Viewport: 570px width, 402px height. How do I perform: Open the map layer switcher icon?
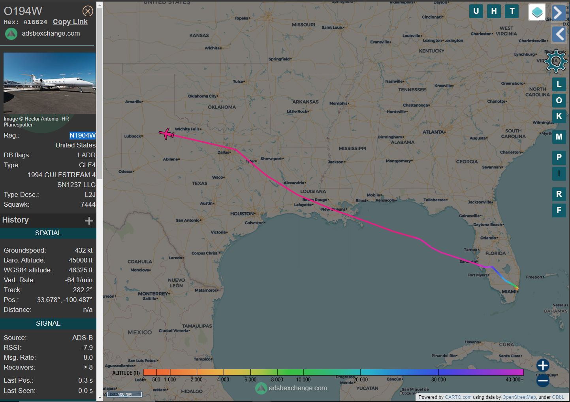click(537, 12)
